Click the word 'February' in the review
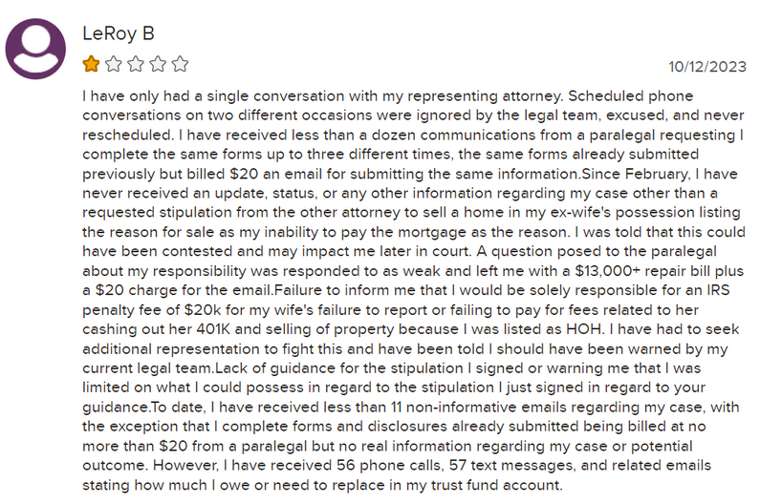The height and width of the screenshot is (503, 760). (656, 174)
